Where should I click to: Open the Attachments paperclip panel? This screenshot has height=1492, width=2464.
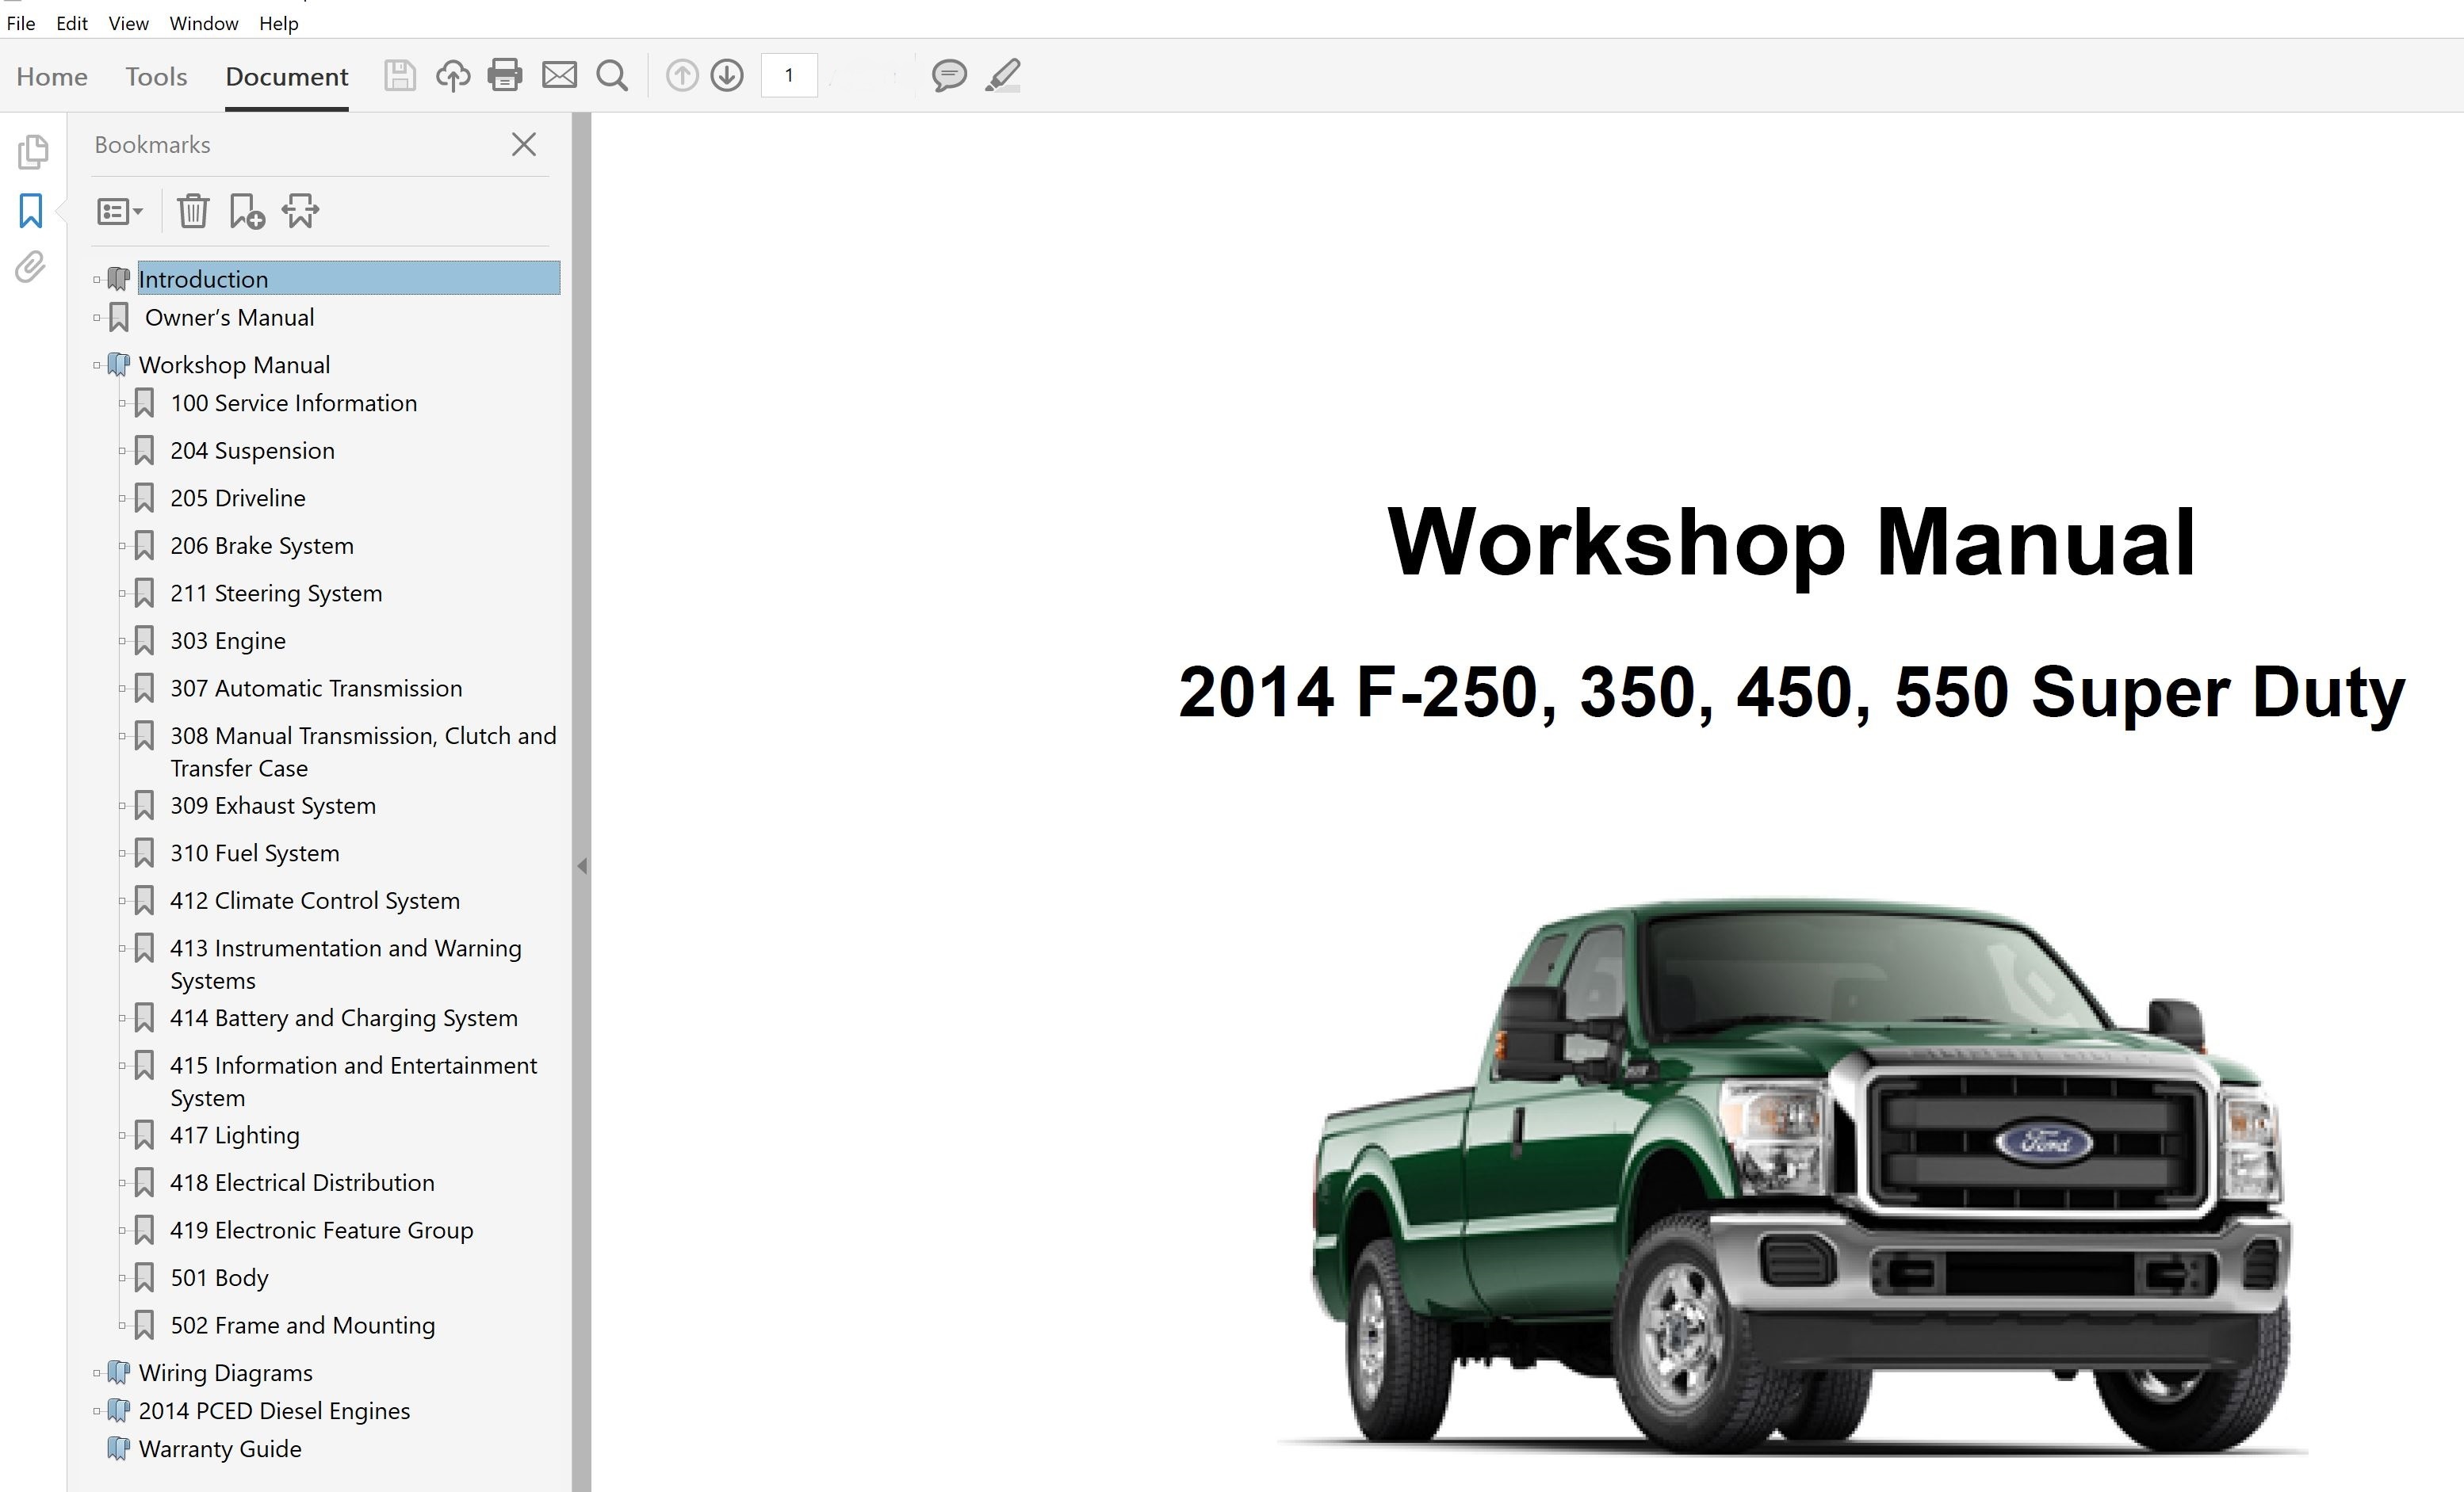click(31, 267)
